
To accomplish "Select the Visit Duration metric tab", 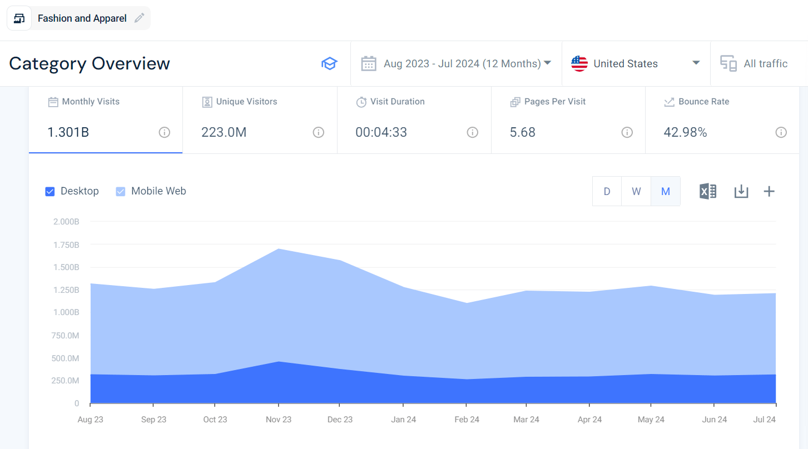I will [x=414, y=119].
